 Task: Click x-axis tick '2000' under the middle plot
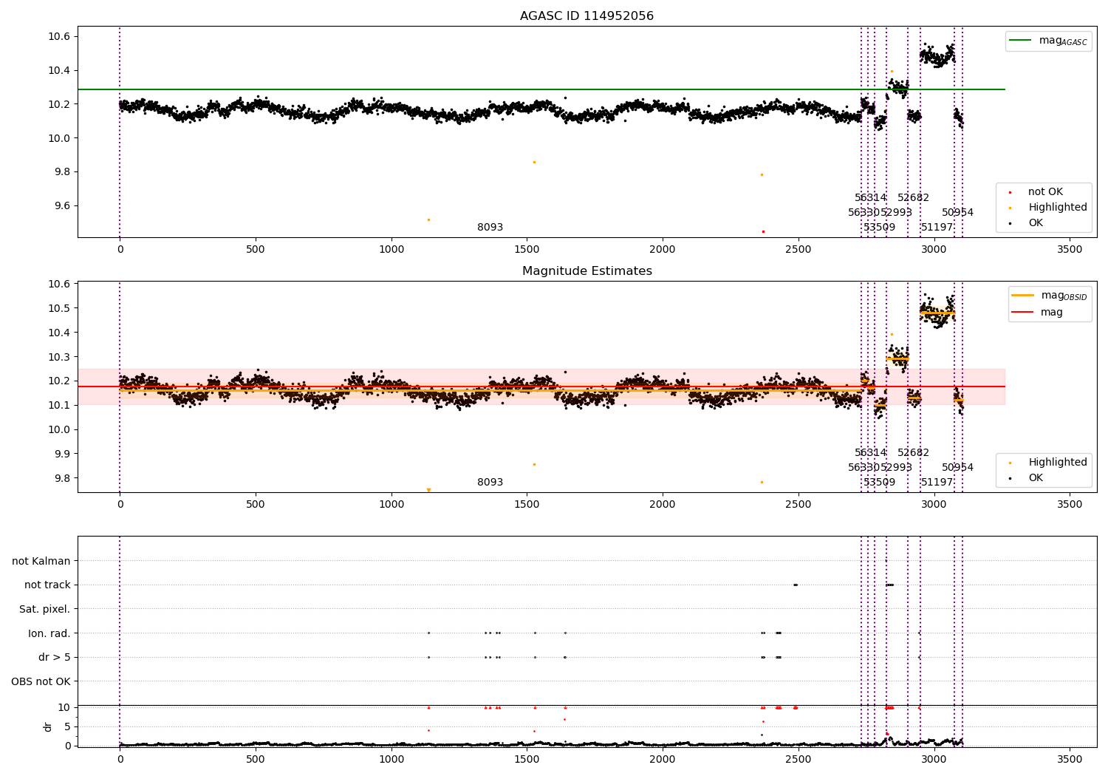[663, 505]
